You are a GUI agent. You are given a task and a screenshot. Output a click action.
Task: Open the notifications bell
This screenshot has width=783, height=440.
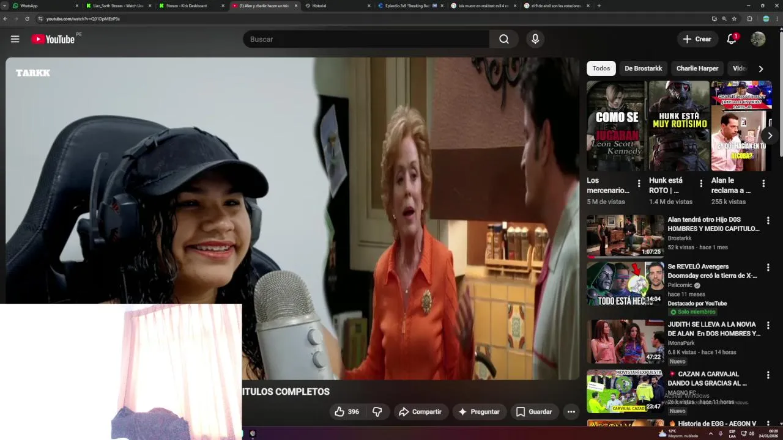732,39
